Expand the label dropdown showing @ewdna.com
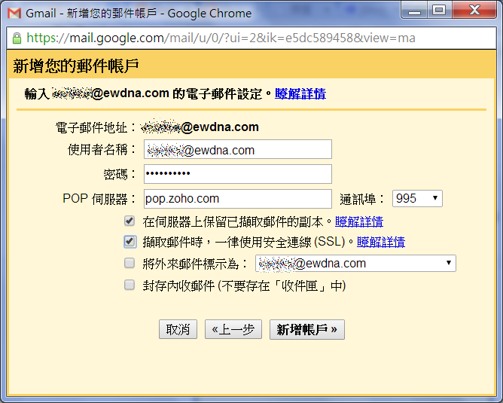 pos(355,264)
